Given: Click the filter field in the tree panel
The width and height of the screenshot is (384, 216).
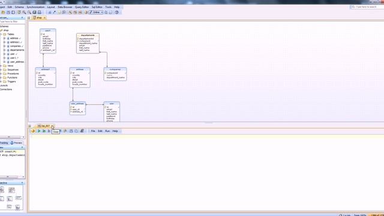Looking at the screenshot, I should click(x=12, y=22).
